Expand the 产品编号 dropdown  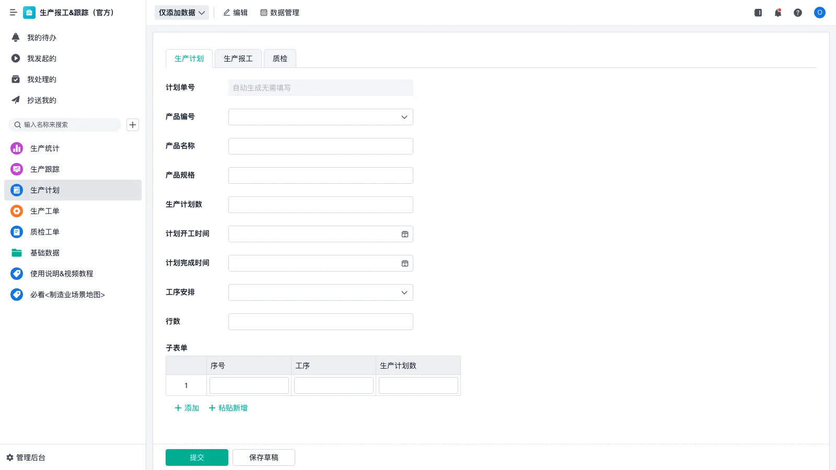click(x=403, y=117)
